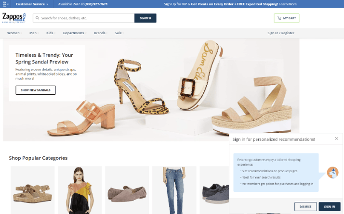Click the phone number (800) 927-7671

point(96,4)
